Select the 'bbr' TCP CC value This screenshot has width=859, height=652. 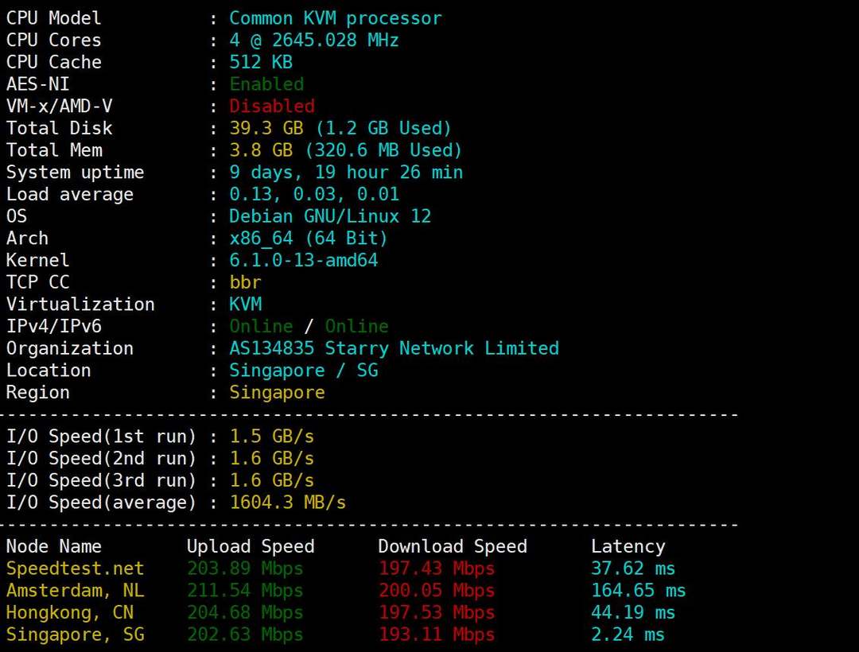tap(245, 282)
